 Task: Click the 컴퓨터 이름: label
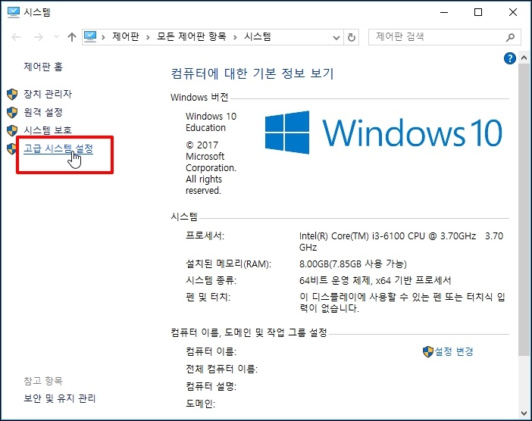(x=211, y=351)
